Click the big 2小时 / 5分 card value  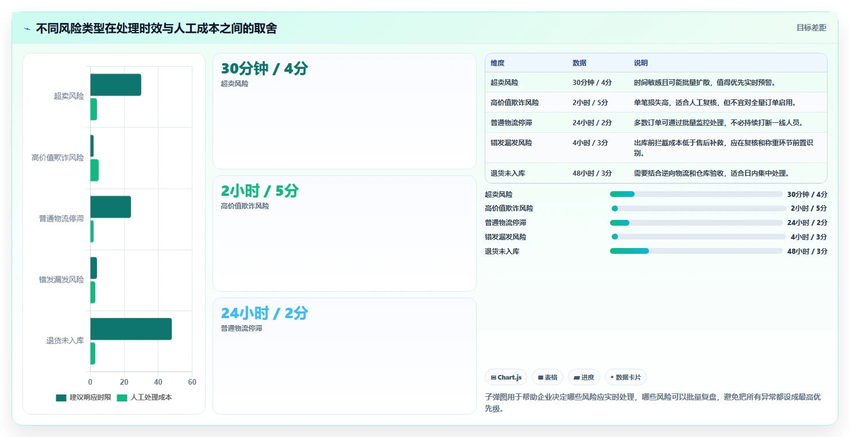coord(260,191)
